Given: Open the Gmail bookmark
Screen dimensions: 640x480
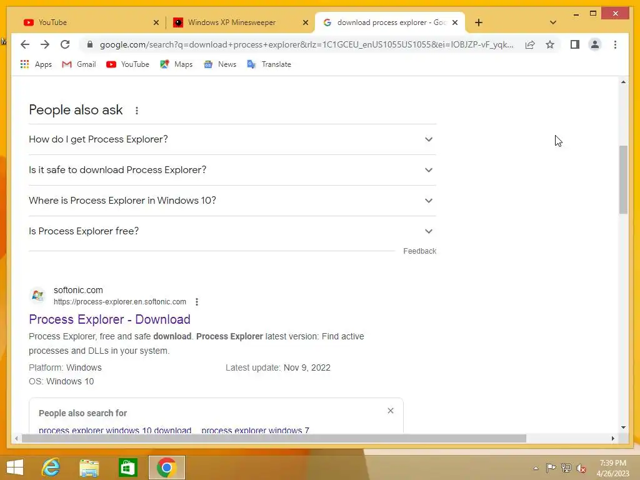Looking at the screenshot, I should tap(79, 64).
